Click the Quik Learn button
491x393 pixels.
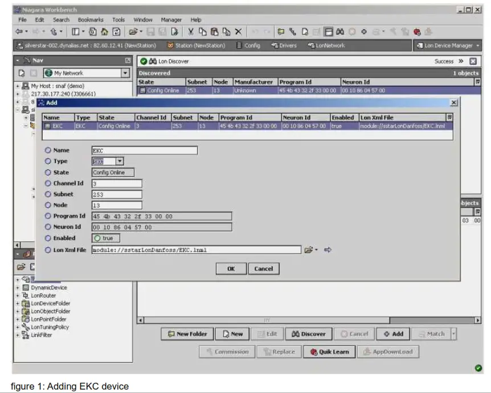pos(329,352)
